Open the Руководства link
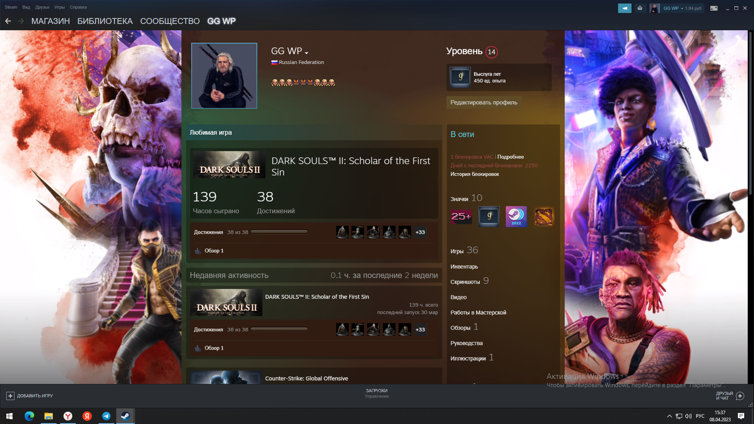This screenshot has width=754, height=424. 467,343
